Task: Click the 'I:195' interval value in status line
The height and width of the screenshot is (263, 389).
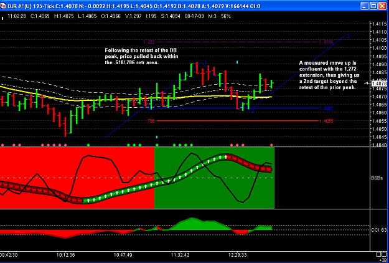Action: [151, 16]
